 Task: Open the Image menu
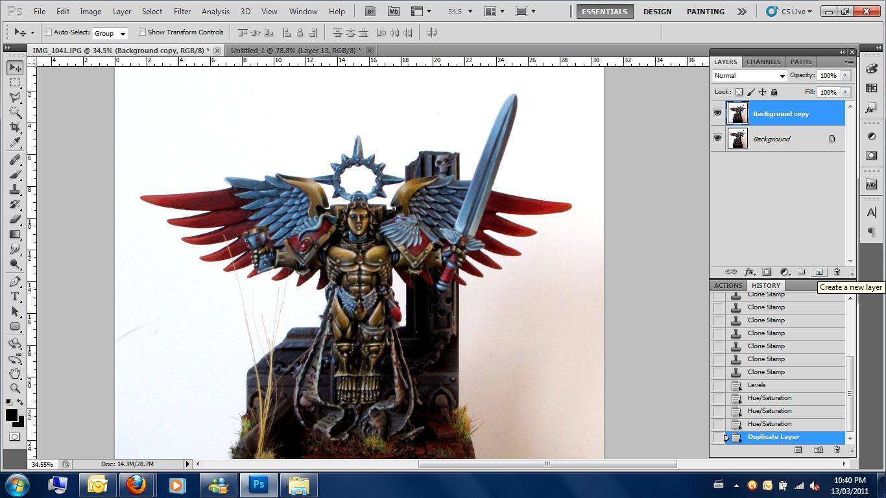coord(90,12)
